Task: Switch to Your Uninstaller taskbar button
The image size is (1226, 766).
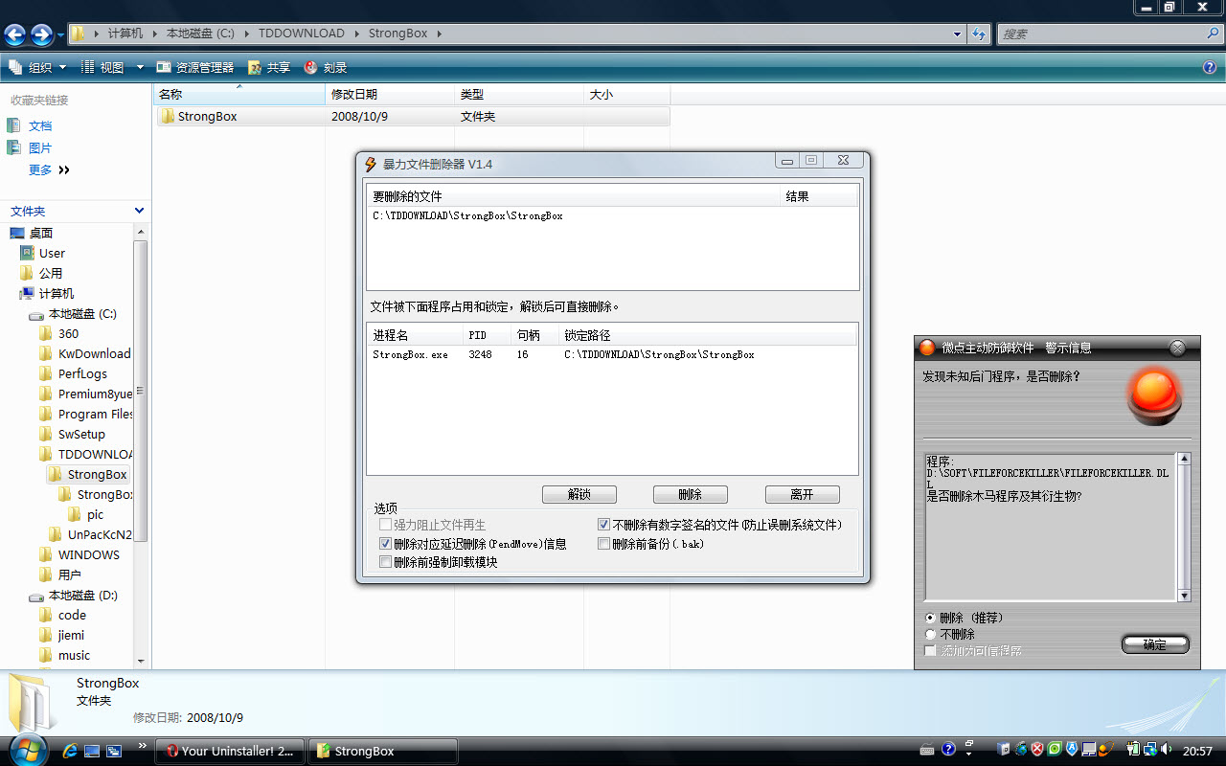Action: [230, 751]
